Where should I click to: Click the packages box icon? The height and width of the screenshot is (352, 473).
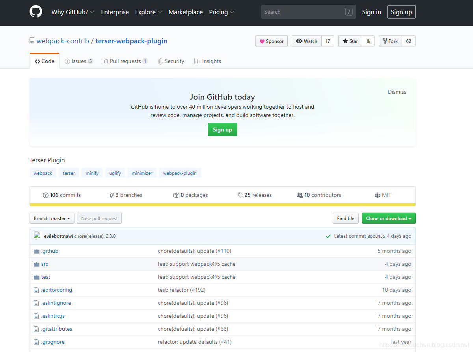pos(176,195)
